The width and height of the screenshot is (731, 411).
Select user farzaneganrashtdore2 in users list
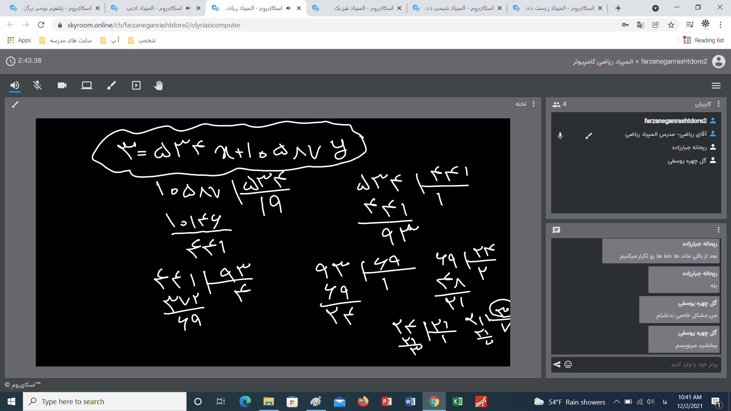(675, 121)
